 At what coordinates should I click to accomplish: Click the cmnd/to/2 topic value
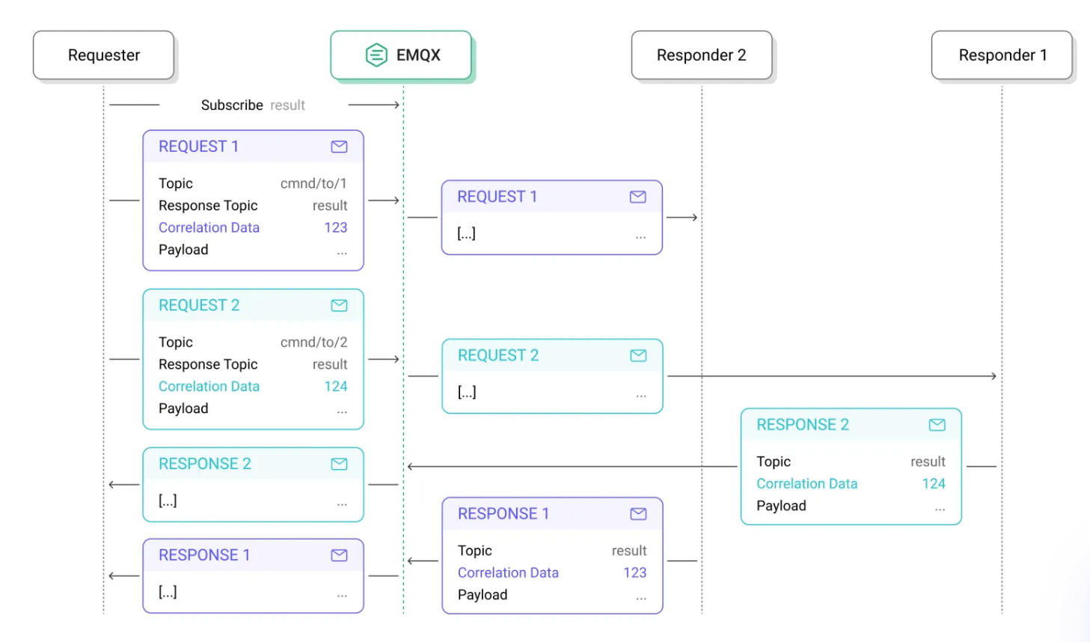[x=313, y=342]
